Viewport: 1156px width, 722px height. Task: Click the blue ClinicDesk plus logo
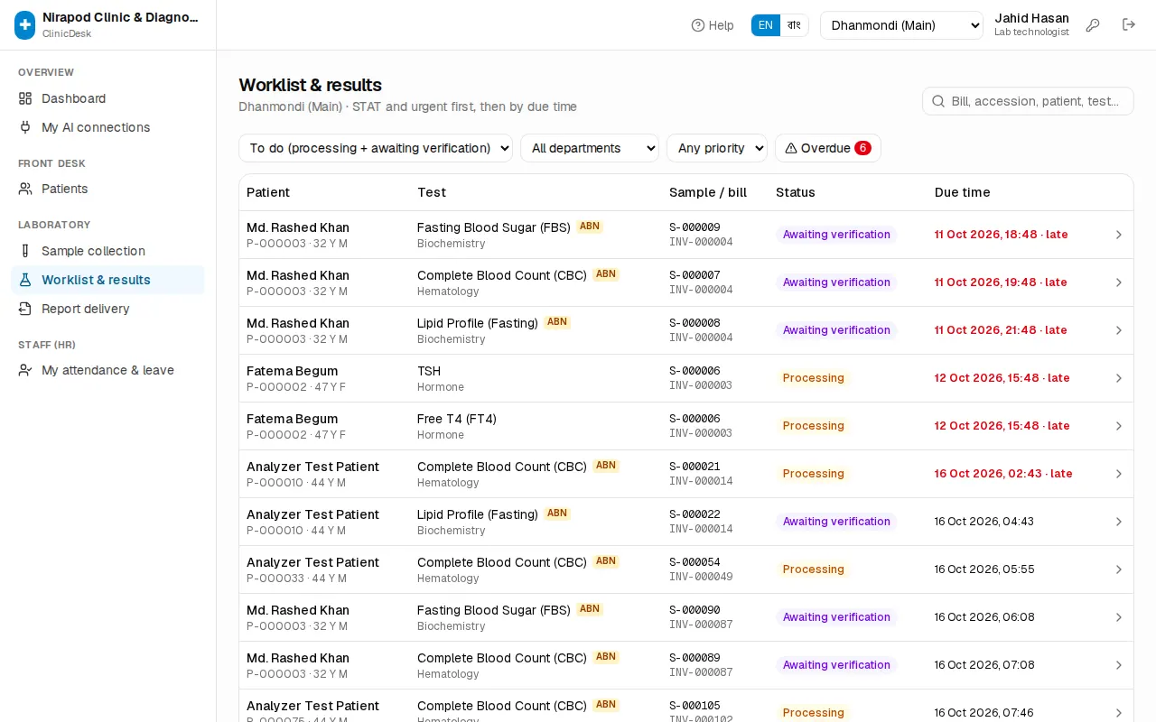(25, 25)
